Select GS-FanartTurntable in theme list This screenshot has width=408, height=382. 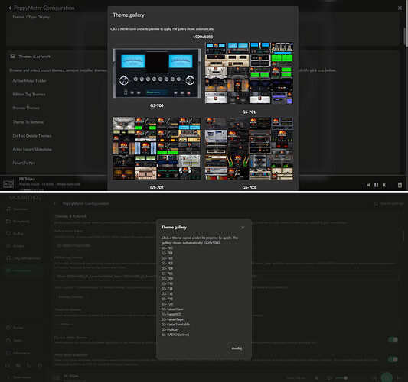(175, 325)
